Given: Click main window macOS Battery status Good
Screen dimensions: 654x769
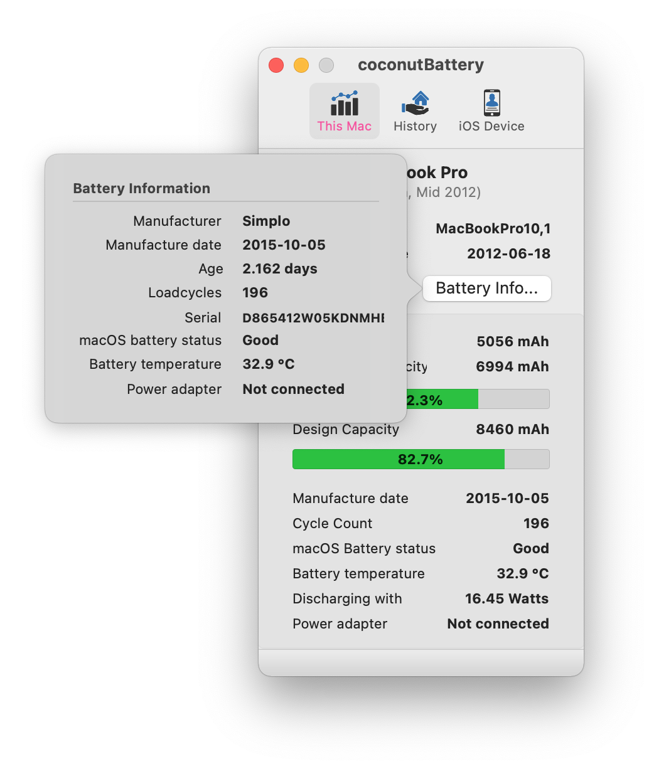Looking at the screenshot, I should [x=531, y=548].
